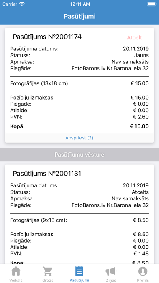This screenshot has height=283, width=159.
Task: Open the Profils person icon
Action: pos(143,271)
